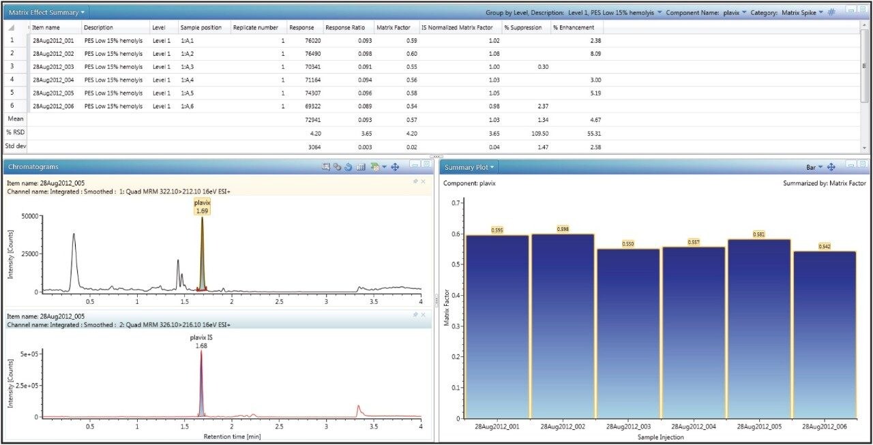
Task: Click the 0.581 bar value label
Action: tap(758, 234)
